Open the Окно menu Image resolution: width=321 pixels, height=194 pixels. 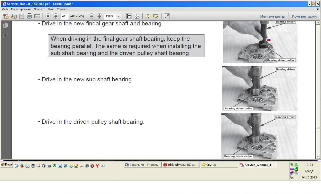(x=51, y=9)
